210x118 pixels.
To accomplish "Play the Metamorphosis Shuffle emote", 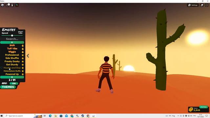I will [12, 71].
